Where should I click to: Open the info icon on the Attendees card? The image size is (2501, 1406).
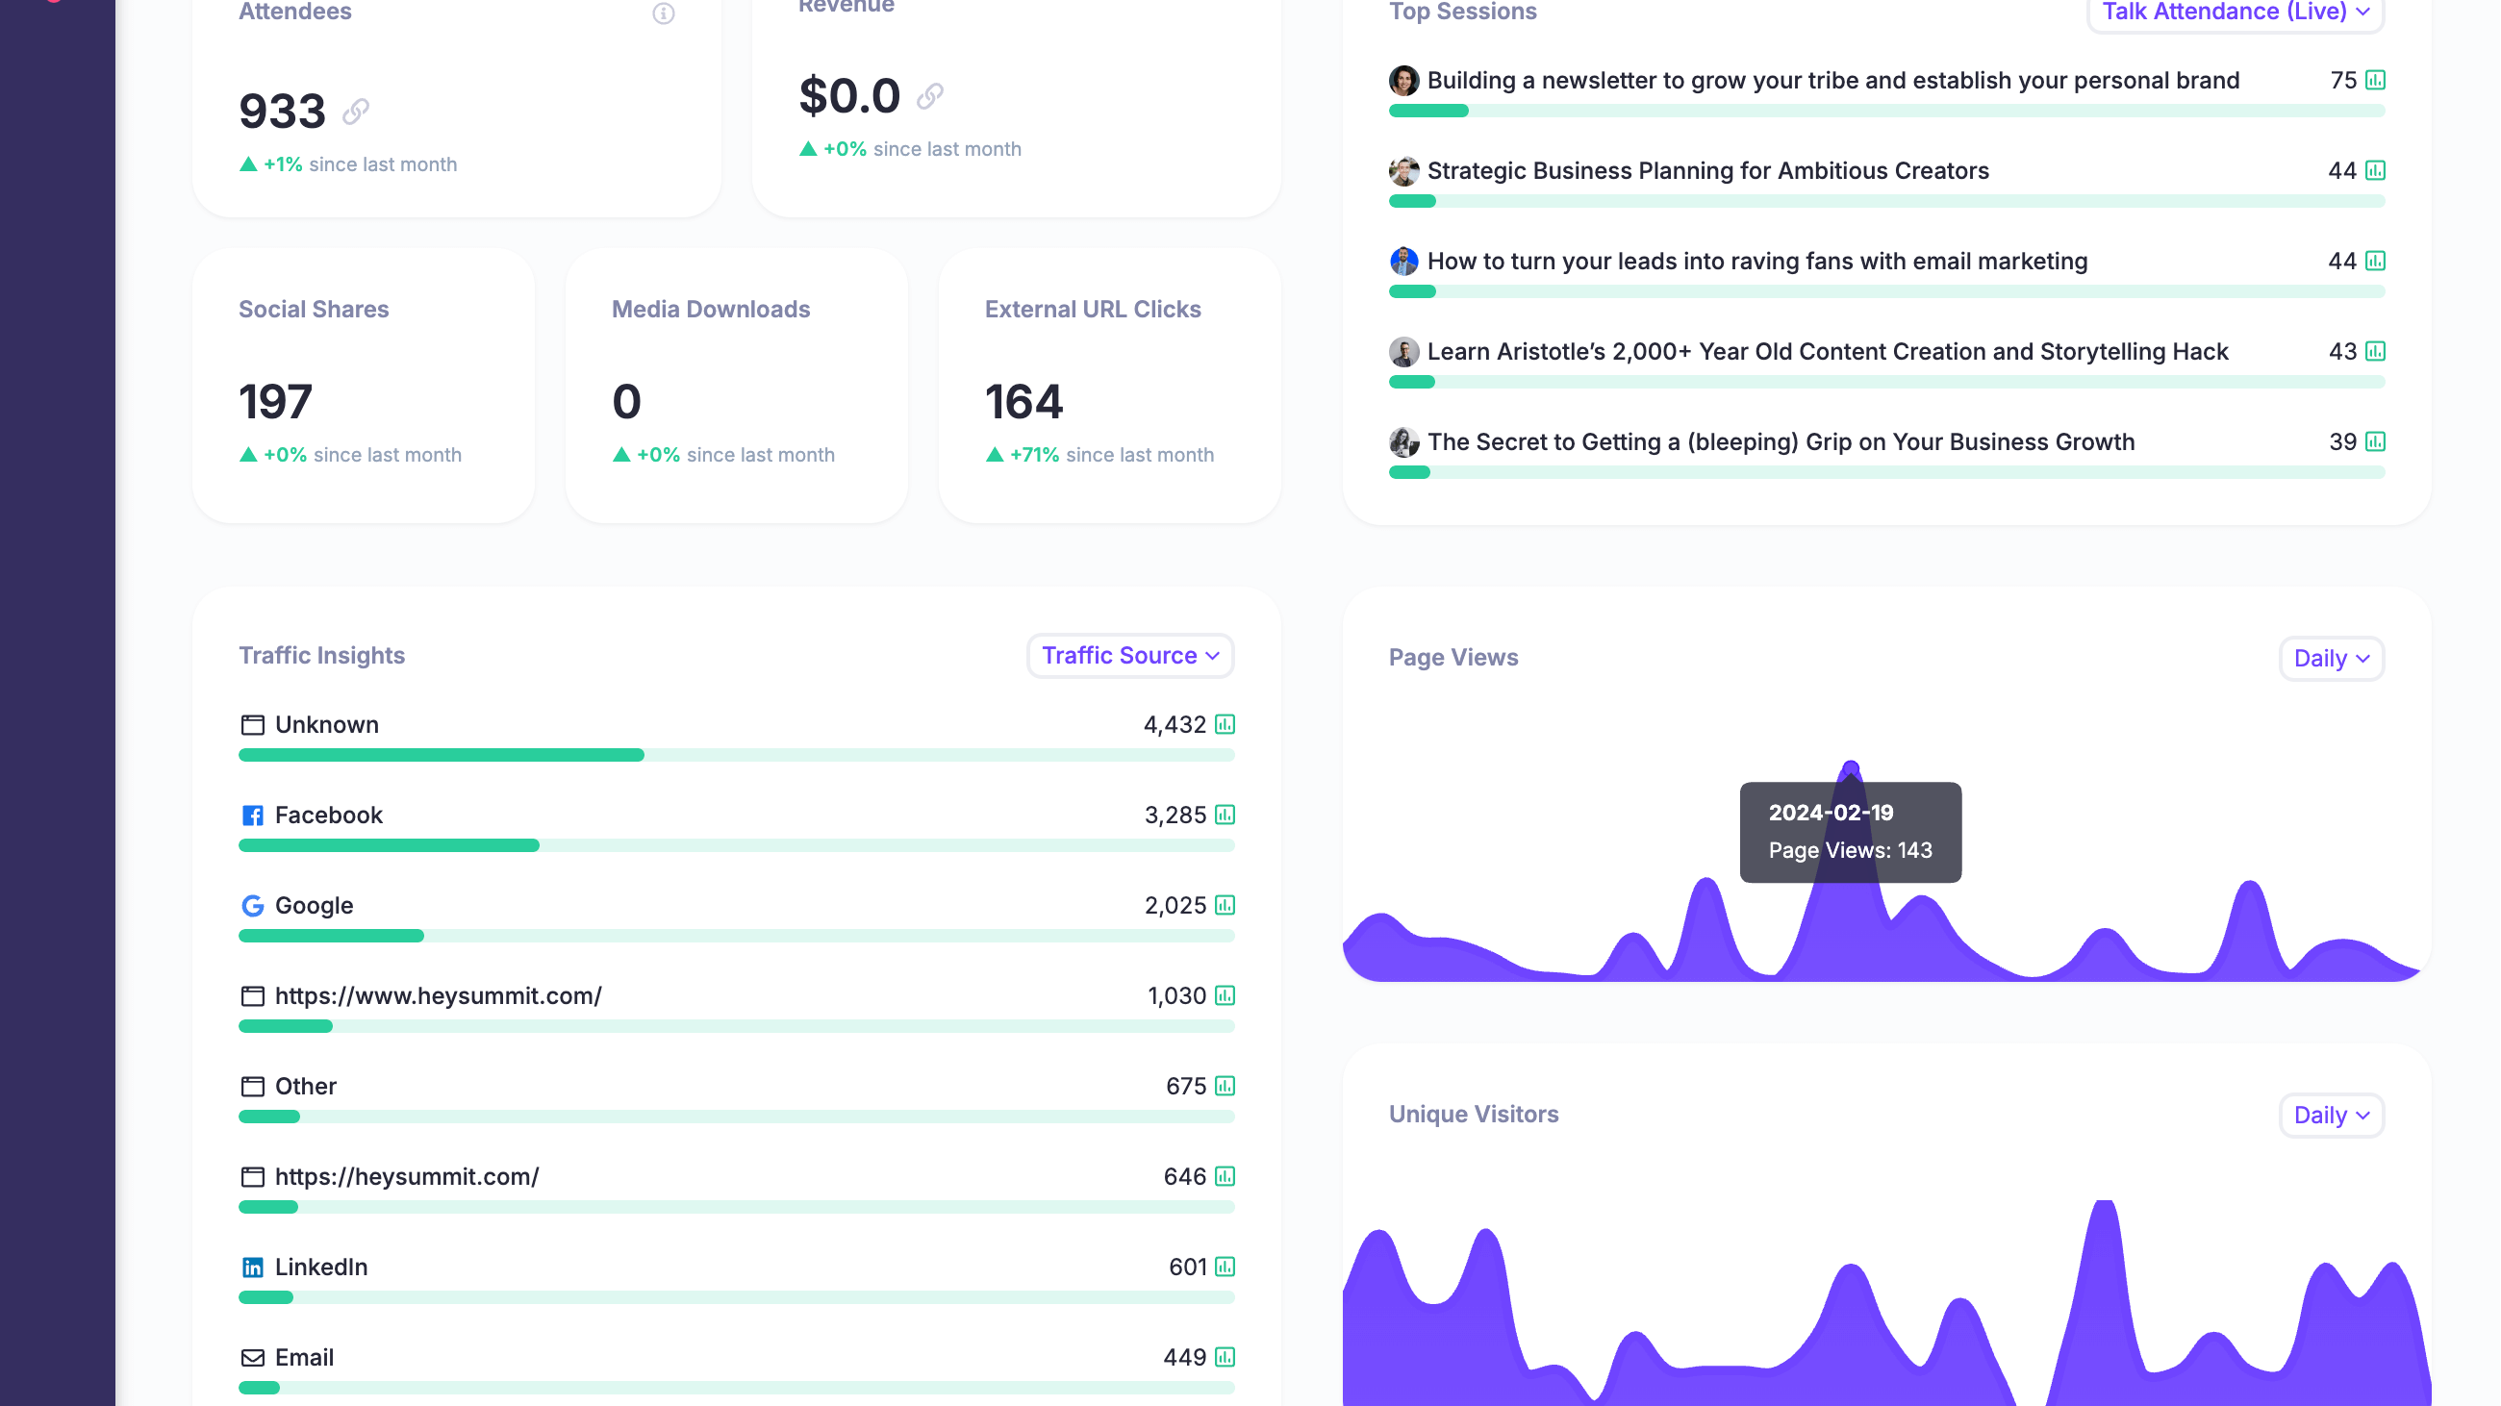tap(663, 13)
